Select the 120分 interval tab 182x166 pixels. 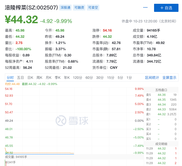point(78,78)
